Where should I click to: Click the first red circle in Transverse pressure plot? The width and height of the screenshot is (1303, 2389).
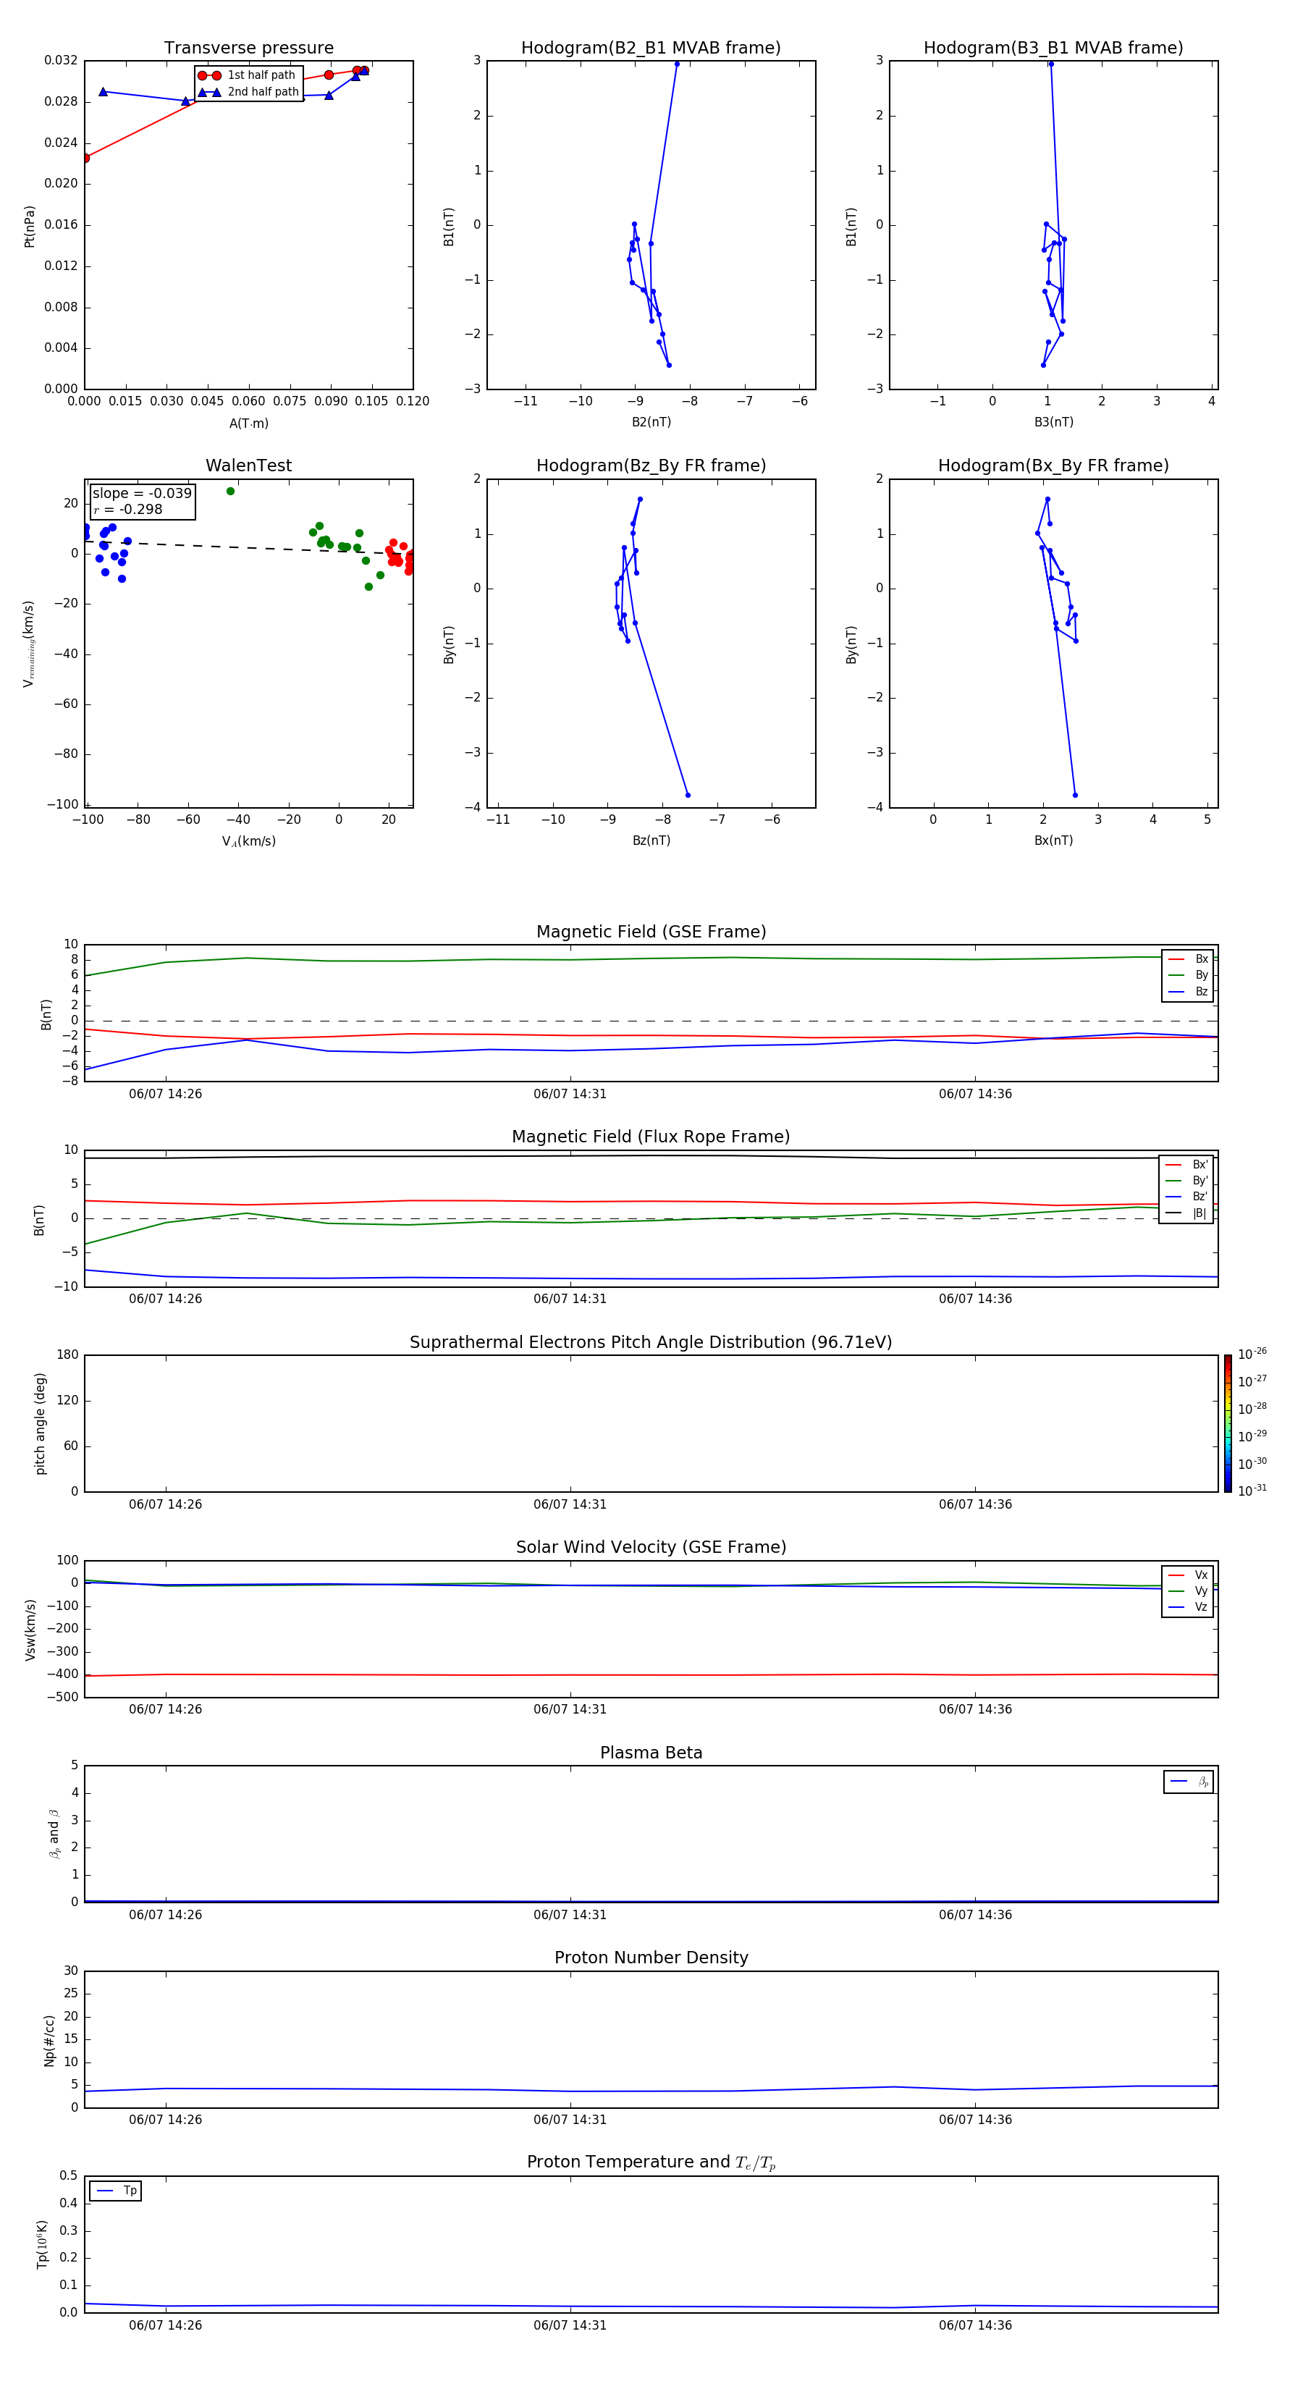[85, 158]
